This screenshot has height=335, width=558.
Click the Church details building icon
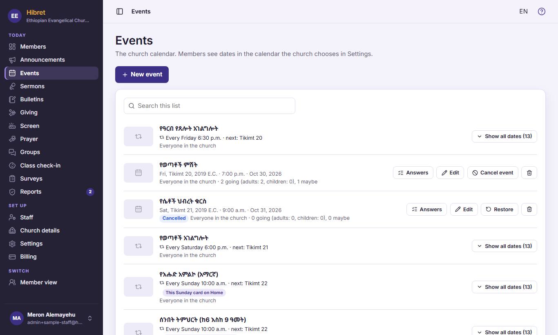pos(12,230)
